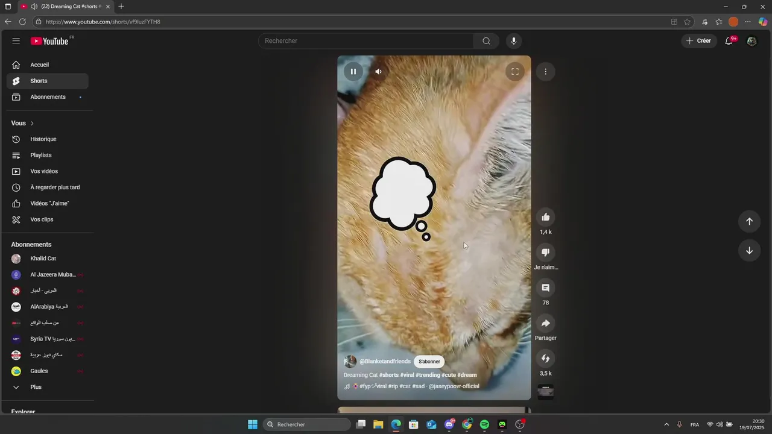Show hidden system tray icons chevron
The width and height of the screenshot is (772, 434).
666,424
